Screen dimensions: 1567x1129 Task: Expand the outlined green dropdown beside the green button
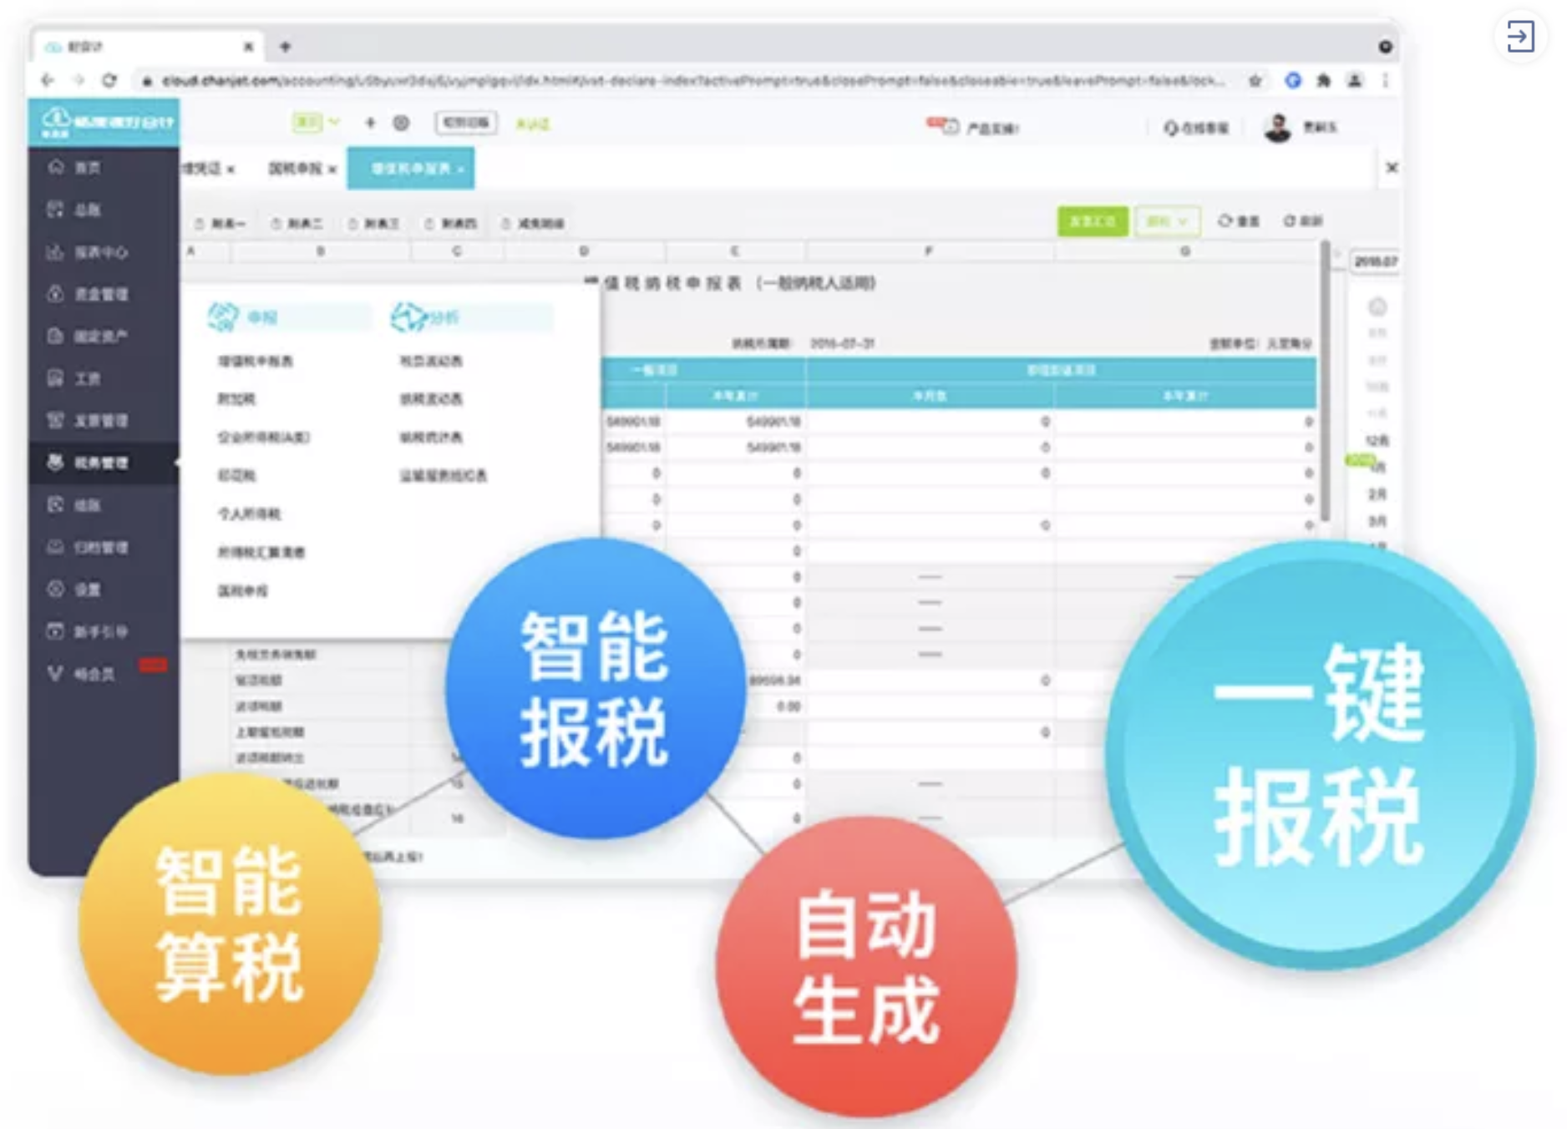[1167, 221]
